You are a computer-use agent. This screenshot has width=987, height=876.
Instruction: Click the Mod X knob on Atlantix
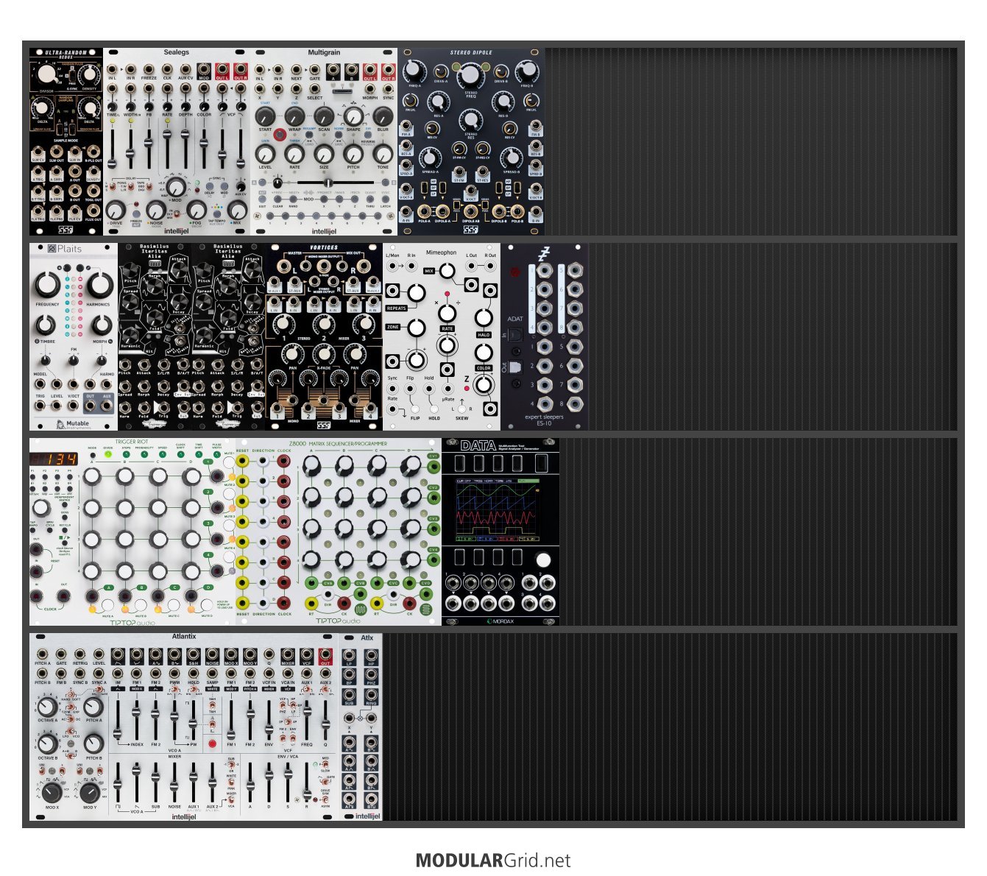pyautogui.click(x=52, y=793)
